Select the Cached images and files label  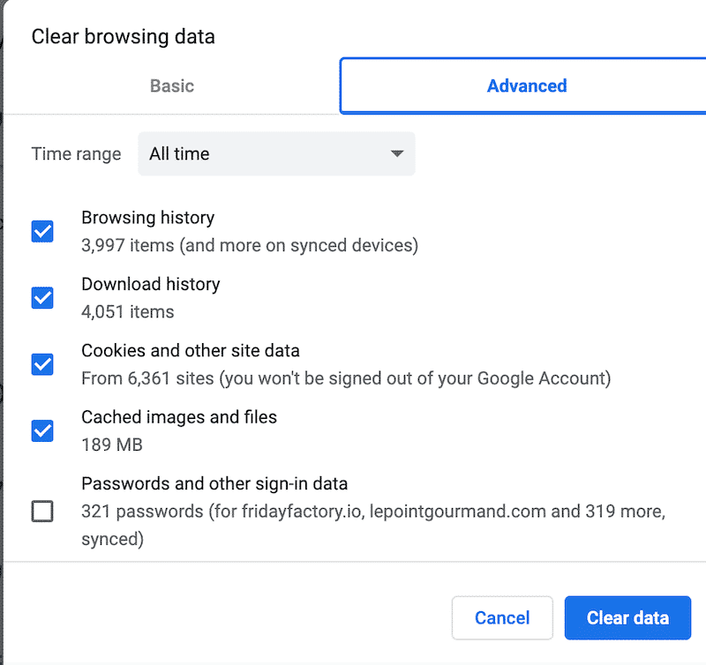[179, 416]
